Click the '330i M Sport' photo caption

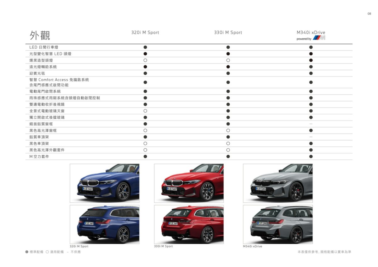[x=163, y=246]
